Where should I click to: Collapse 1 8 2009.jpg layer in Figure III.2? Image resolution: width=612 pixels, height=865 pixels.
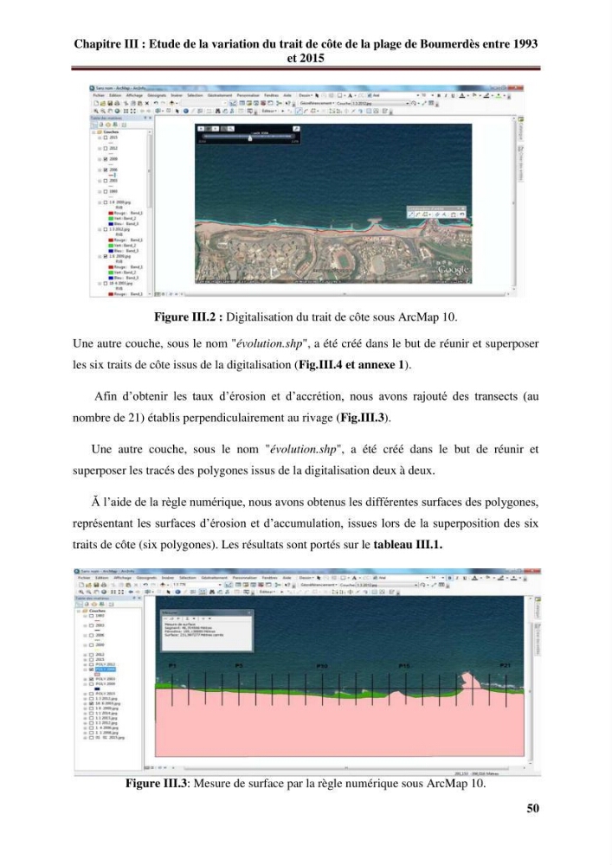(100, 257)
